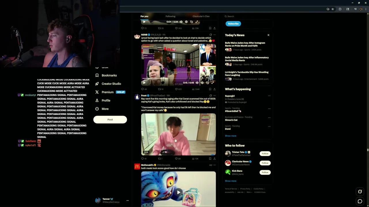Like the Frost post with 88 likes
This screenshot has height=207, width=369.
(x=178, y=159)
